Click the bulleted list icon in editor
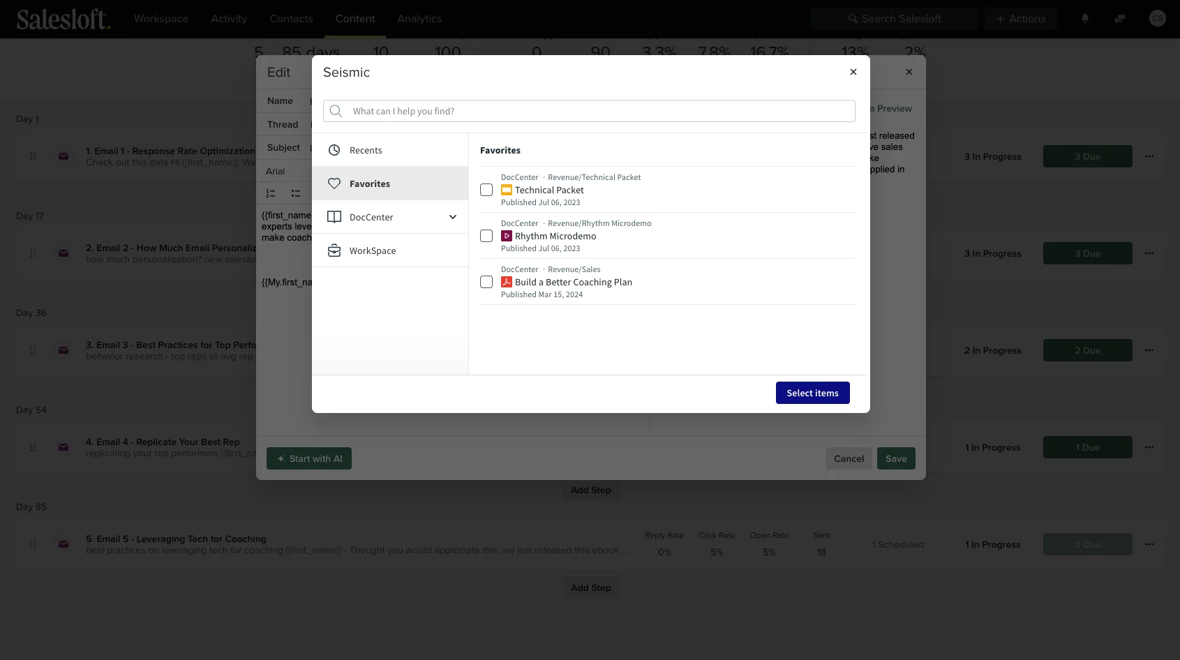Image resolution: width=1180 pixels, height=660 pixels. (x=296, y=193)
